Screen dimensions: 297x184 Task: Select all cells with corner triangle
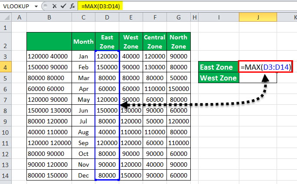coord(6,17)
